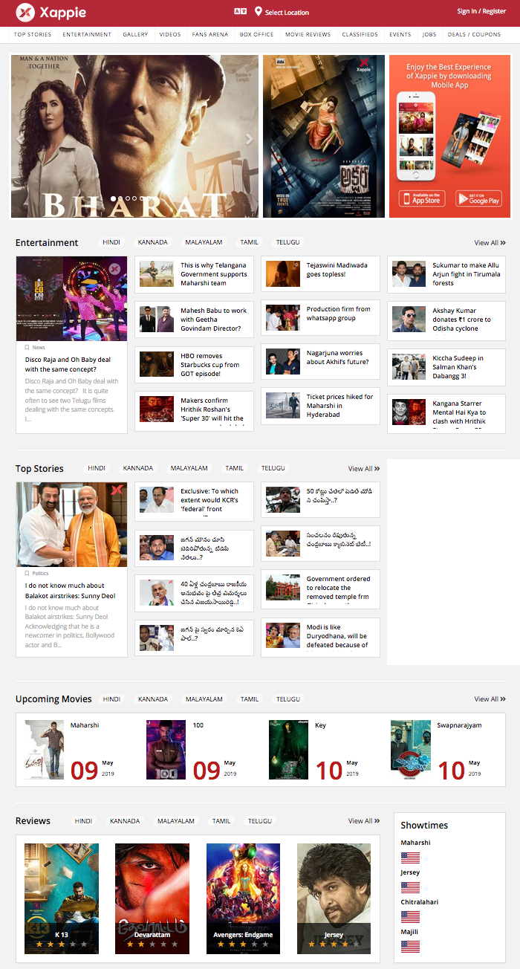View All in Upcoming Movies section
The height and width of the screenshot is (969, 520).
click(490, 699)
